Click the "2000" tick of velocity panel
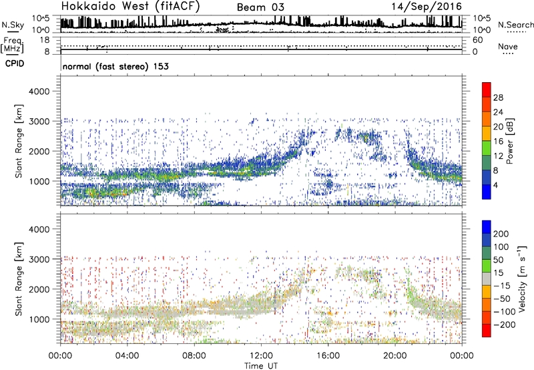This screenshot has height=370, width=534. (39, 289)
